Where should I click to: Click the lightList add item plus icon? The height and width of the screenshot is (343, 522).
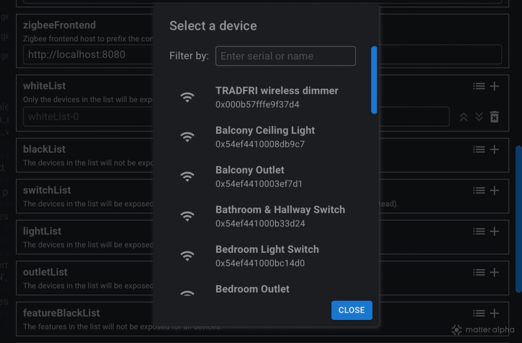pyautogui.click(x=495, y=231)
